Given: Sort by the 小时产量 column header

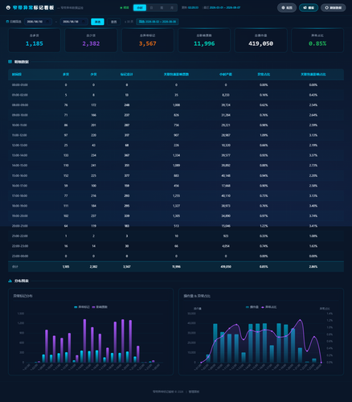Looking at the screenshot, I should tap(226, 74).
